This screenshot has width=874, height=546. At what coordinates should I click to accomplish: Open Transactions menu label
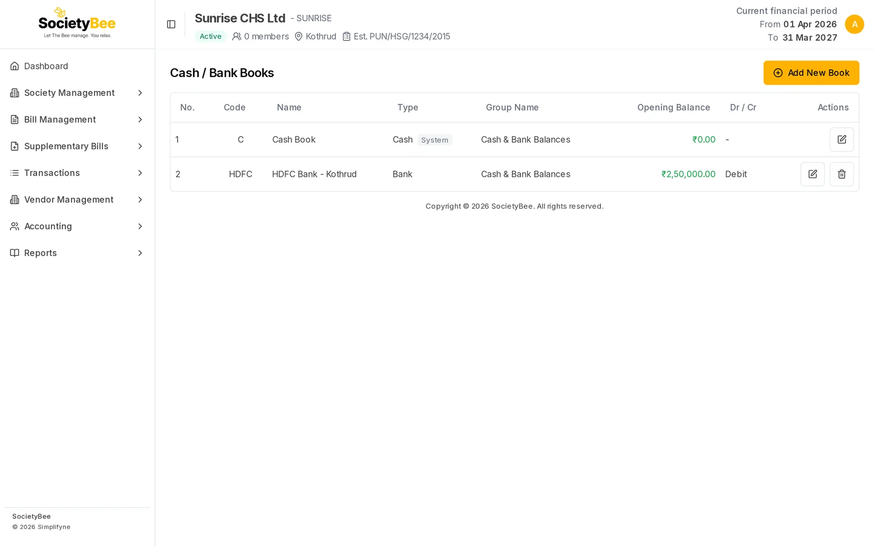coord(52,173)
